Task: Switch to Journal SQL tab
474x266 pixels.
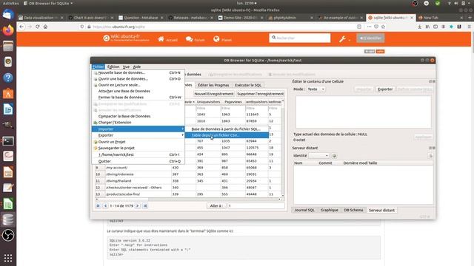Action: coord(304,210)
